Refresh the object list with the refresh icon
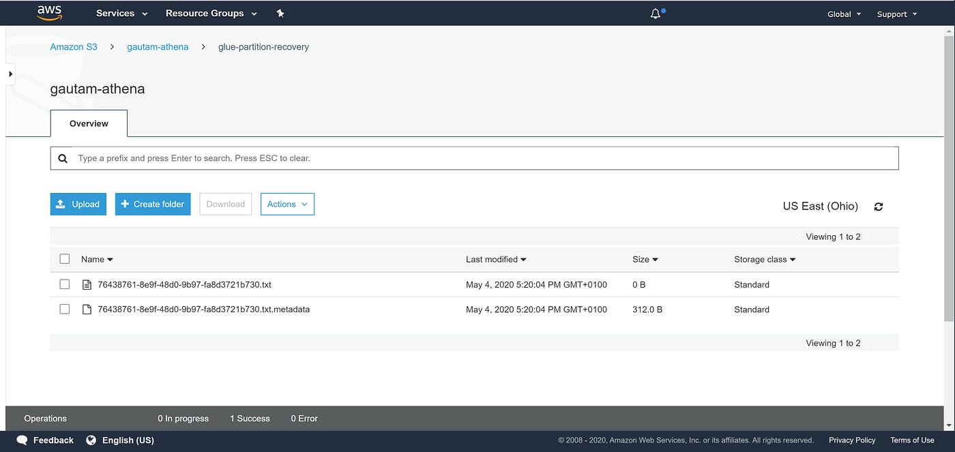Viewport: 955px width, 452px height. pos(879,207)
